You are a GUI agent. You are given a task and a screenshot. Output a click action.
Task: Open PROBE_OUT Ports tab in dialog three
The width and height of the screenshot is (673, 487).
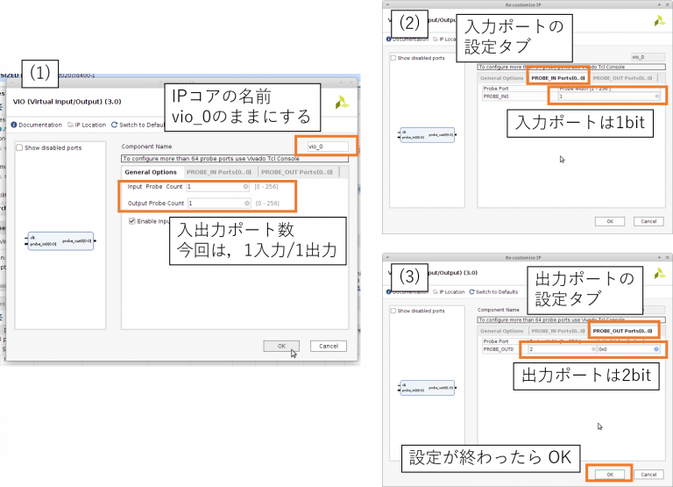tap(621, 331)
